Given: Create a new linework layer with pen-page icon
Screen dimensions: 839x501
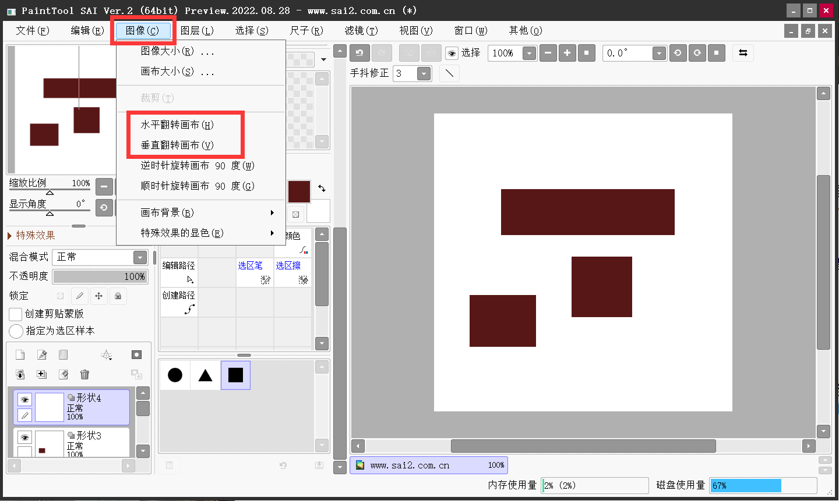Looking at the screenshot, I should 41,355.
